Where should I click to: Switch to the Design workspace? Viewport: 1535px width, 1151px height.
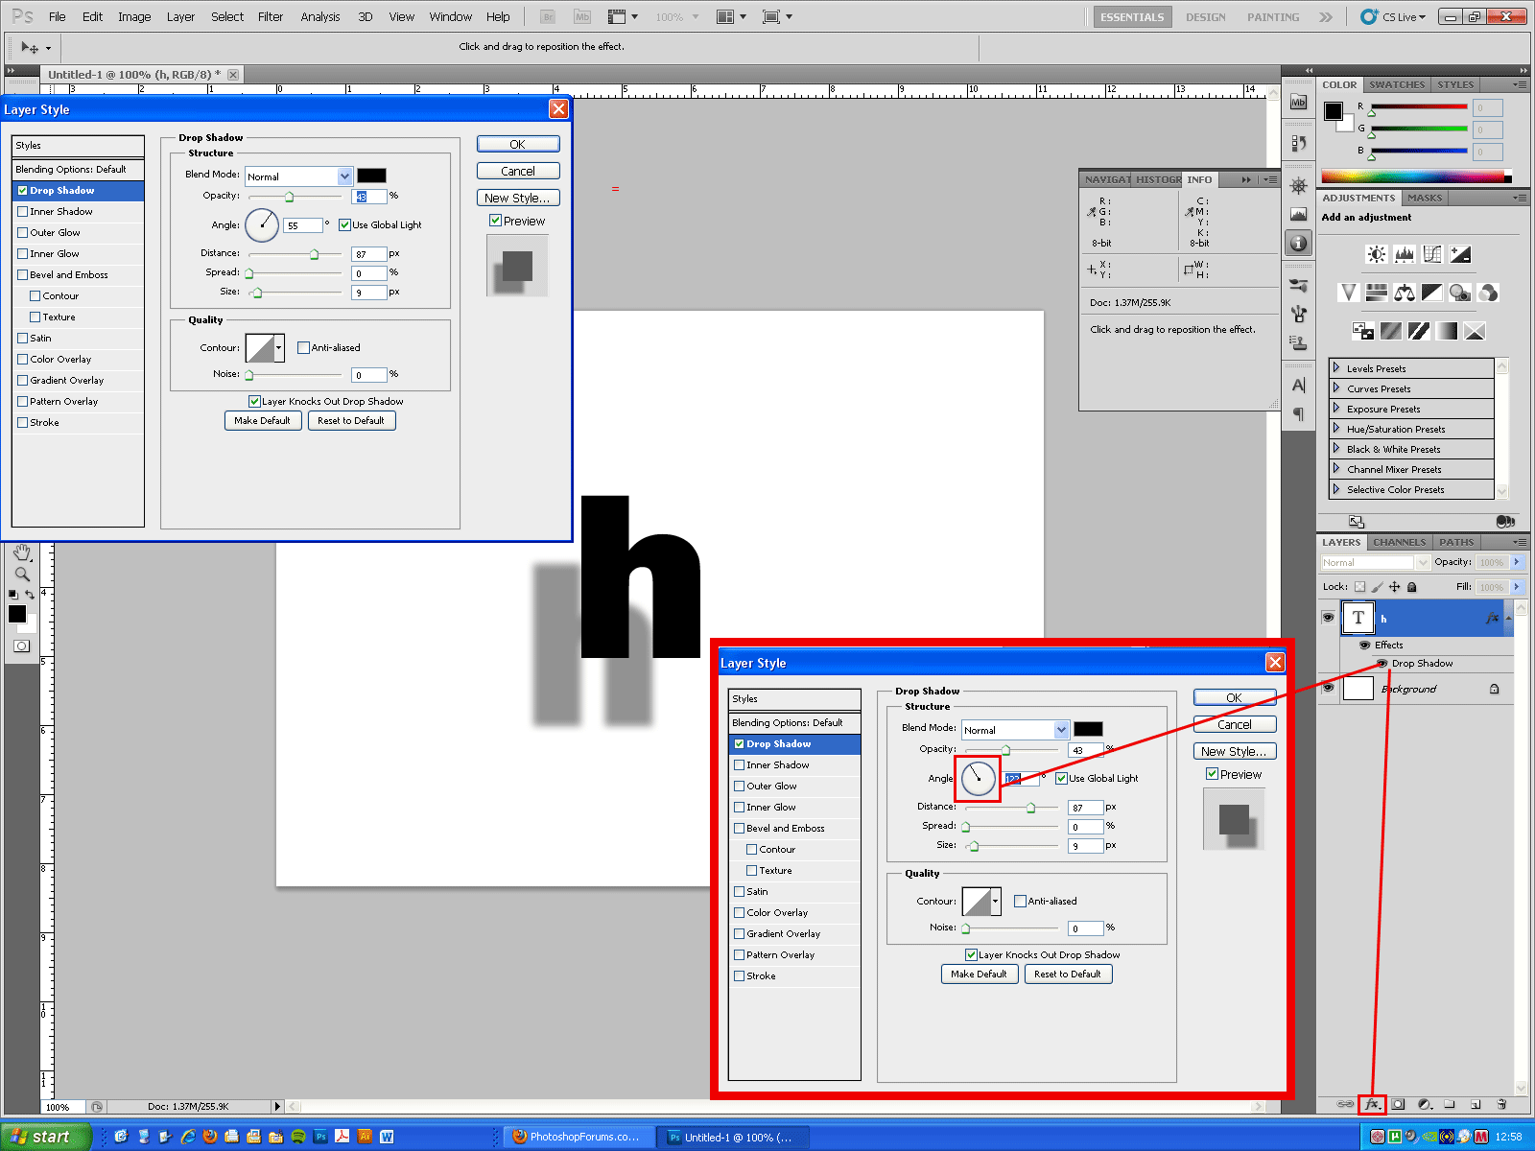point(1205,17)
